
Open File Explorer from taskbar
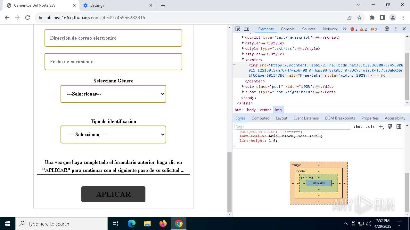pyautogui.click(x=147, y=224)
